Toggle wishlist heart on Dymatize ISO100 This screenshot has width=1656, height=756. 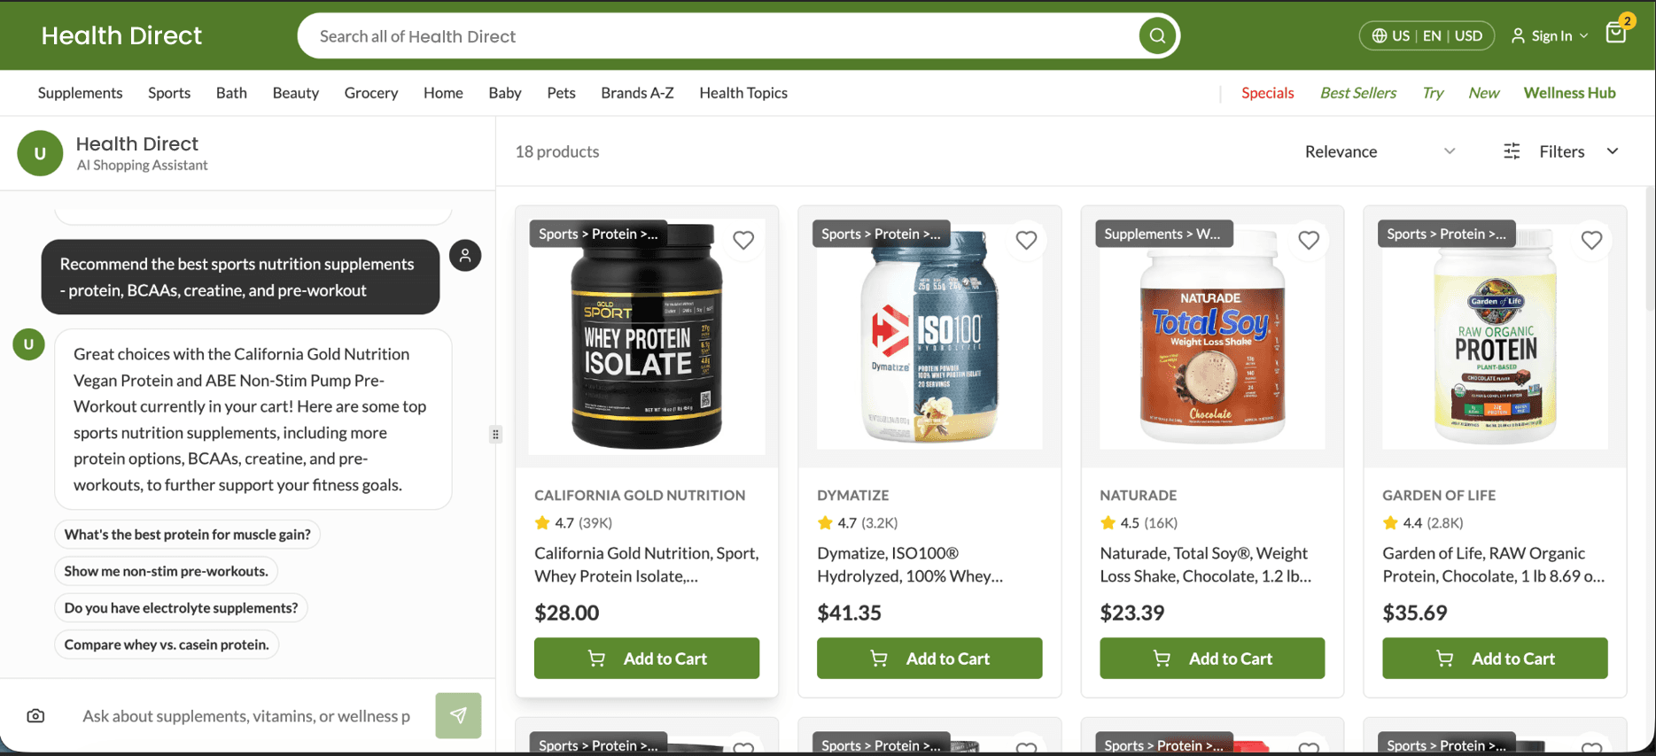click(1026, 240)
